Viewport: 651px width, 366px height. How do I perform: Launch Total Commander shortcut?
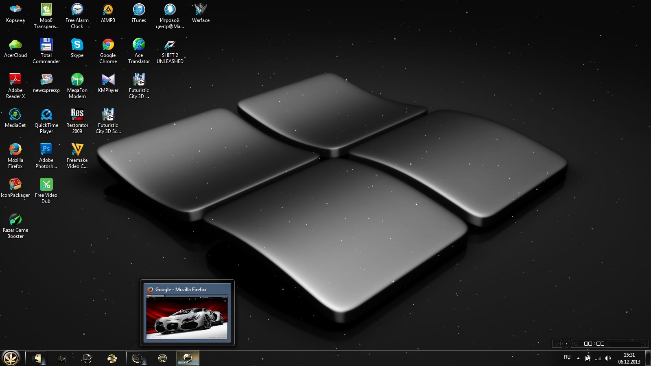(46, 51)
